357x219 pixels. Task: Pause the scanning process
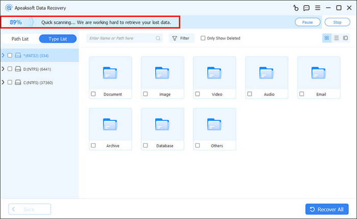308,22
